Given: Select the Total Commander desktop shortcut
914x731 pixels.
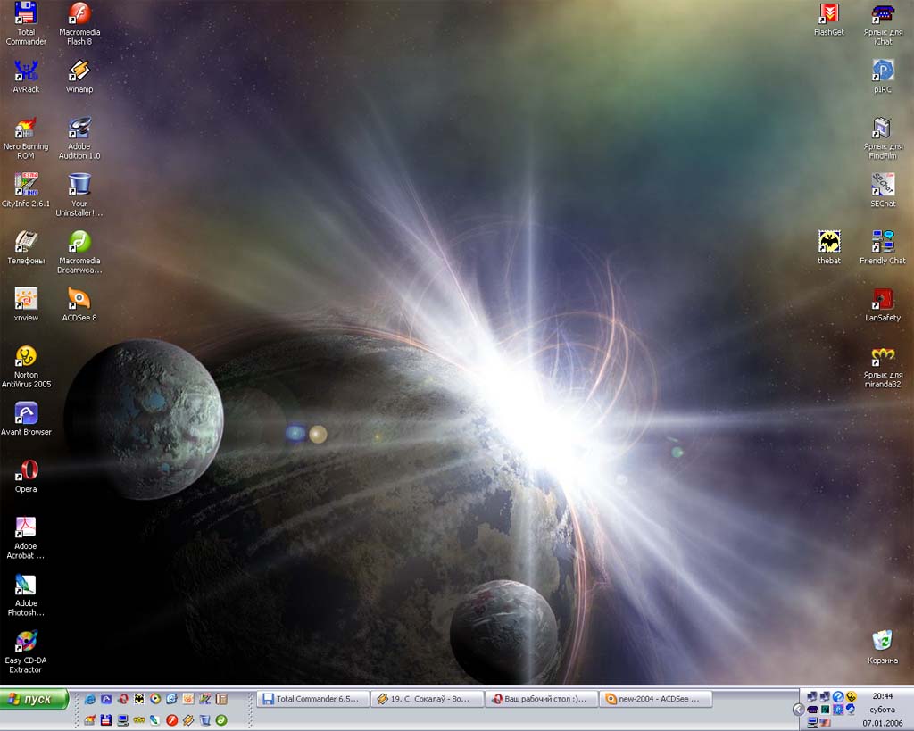Looking at the screenshot, I should click(x=26, y=23).
